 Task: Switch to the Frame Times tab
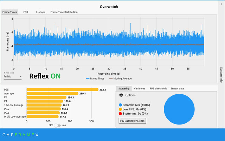click(x=10, y=12)
